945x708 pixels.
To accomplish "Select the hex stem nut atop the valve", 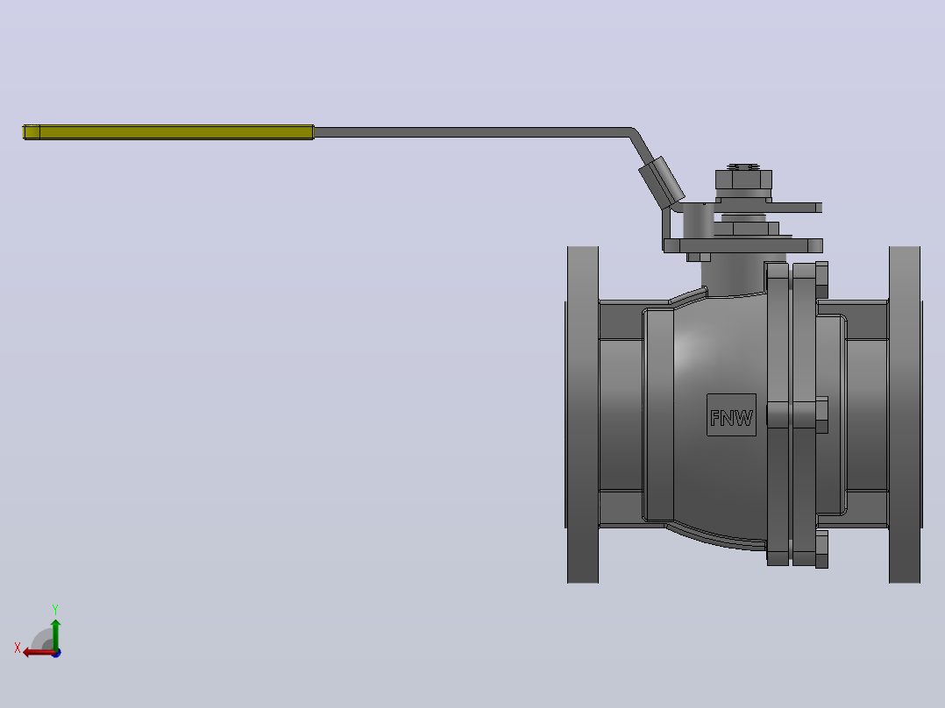I will point(743,180).
